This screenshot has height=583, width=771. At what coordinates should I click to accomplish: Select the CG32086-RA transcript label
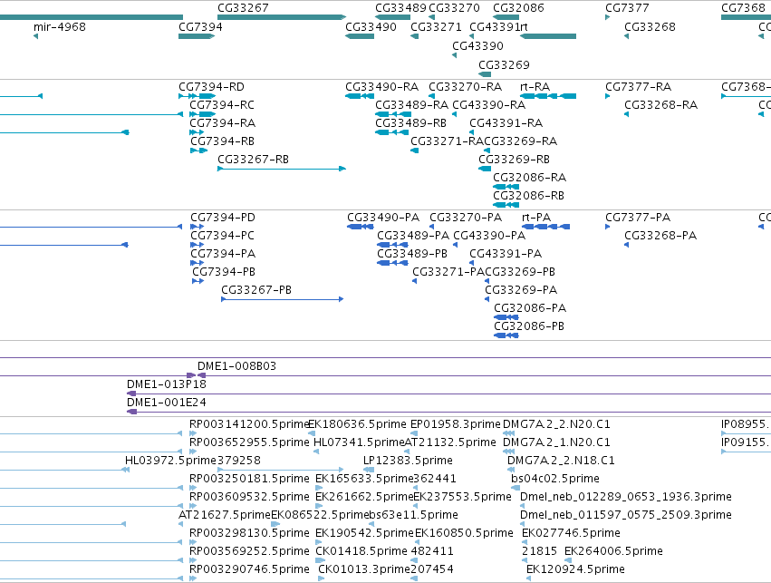pyautogui.click(x=530, y=178)
